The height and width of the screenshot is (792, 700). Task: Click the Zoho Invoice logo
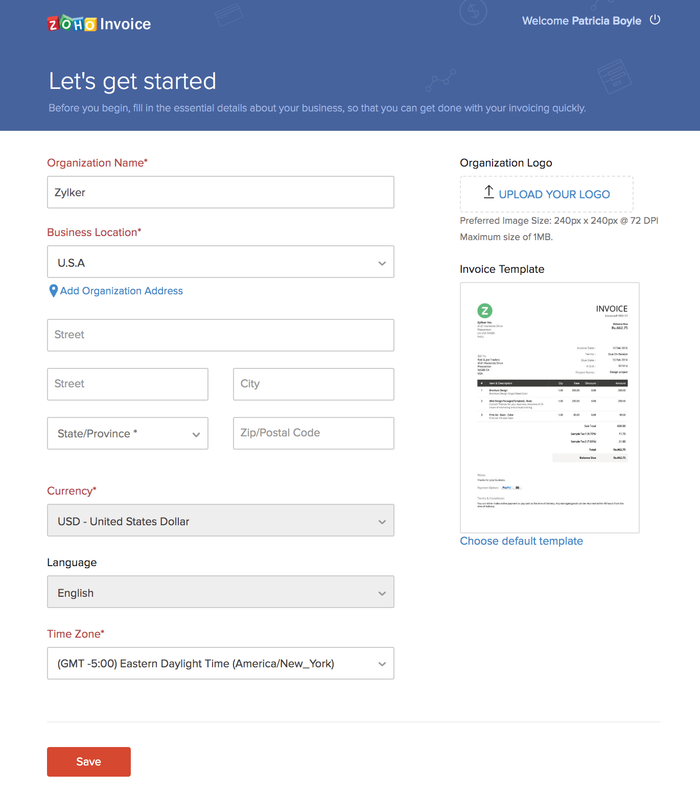[99, 24]
